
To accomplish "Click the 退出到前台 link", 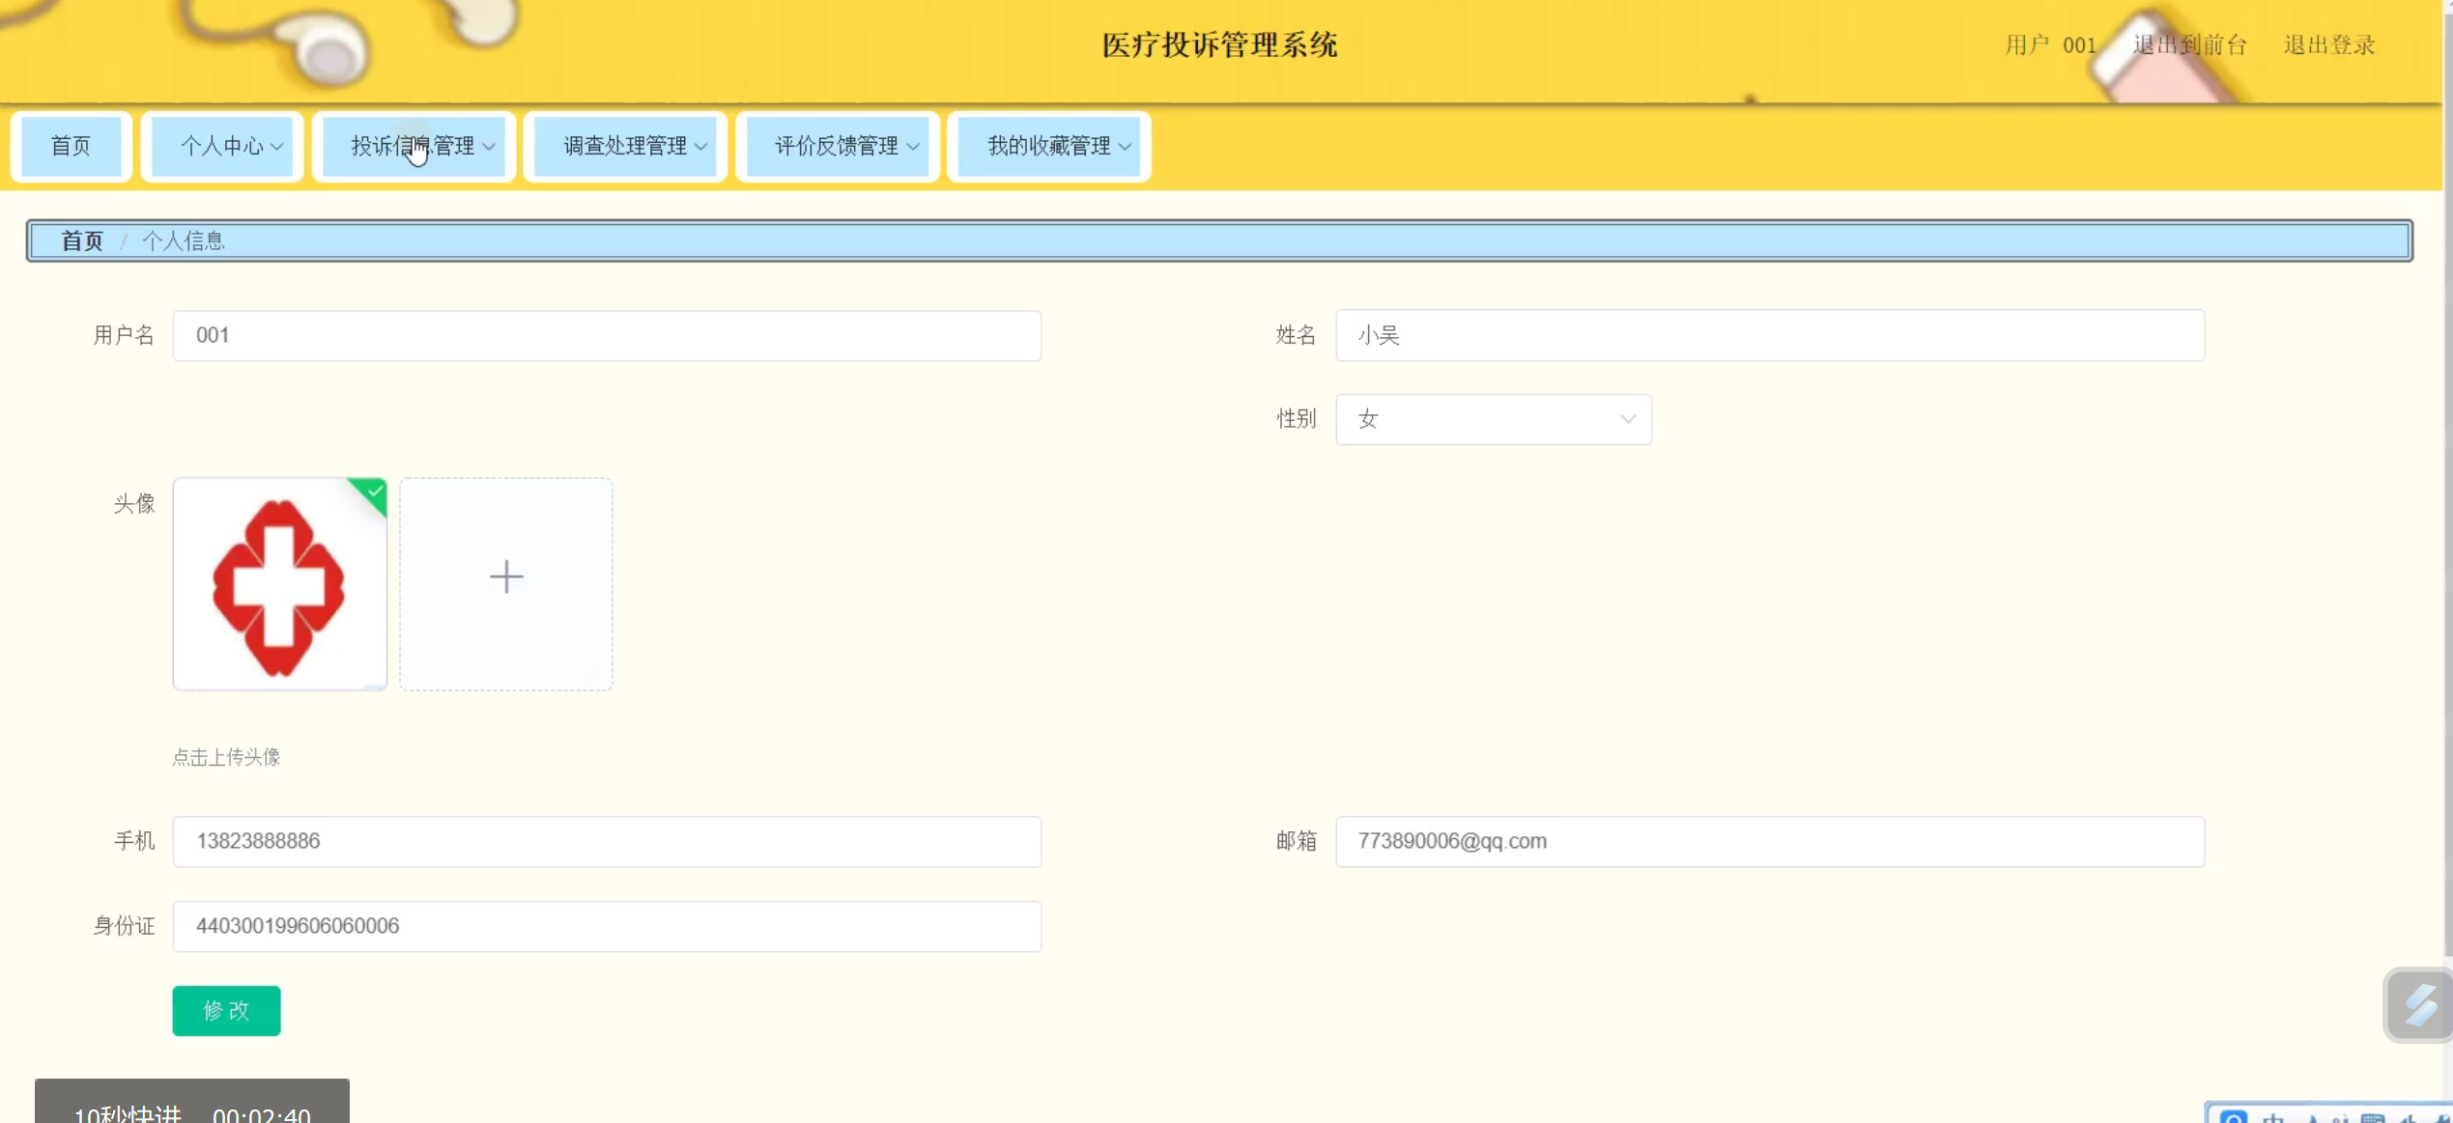I will [2190, 45].
